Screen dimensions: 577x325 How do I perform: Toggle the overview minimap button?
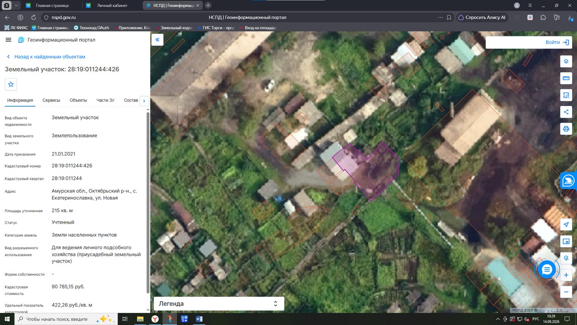point(566,241)
